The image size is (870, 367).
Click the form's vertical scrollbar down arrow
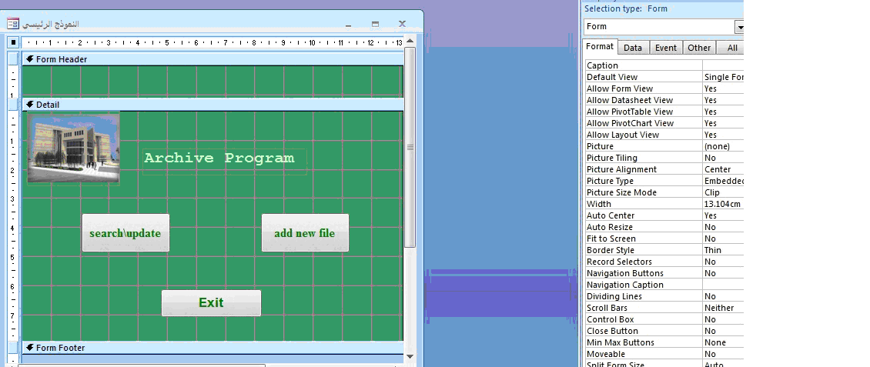(410, 357)
